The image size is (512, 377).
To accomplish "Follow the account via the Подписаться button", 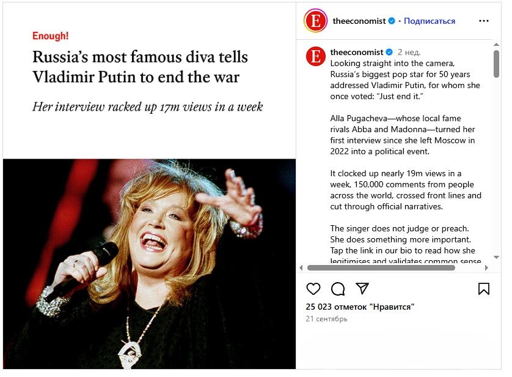I will point(430,21).
